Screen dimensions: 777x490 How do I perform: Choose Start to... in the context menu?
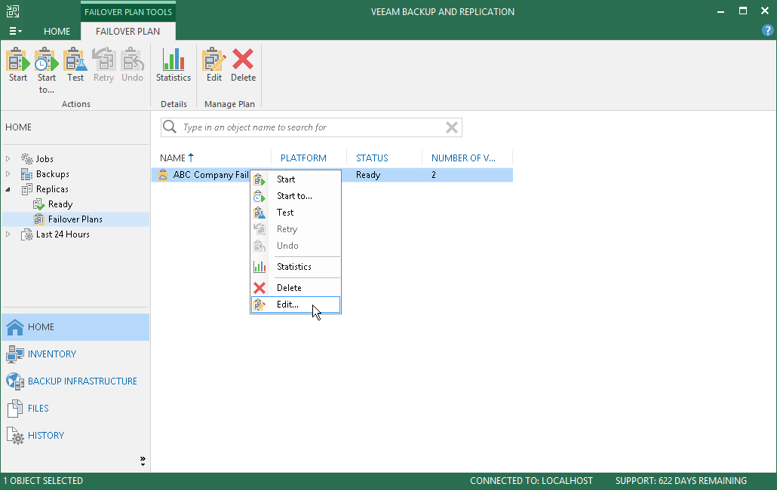click(296, 196)
